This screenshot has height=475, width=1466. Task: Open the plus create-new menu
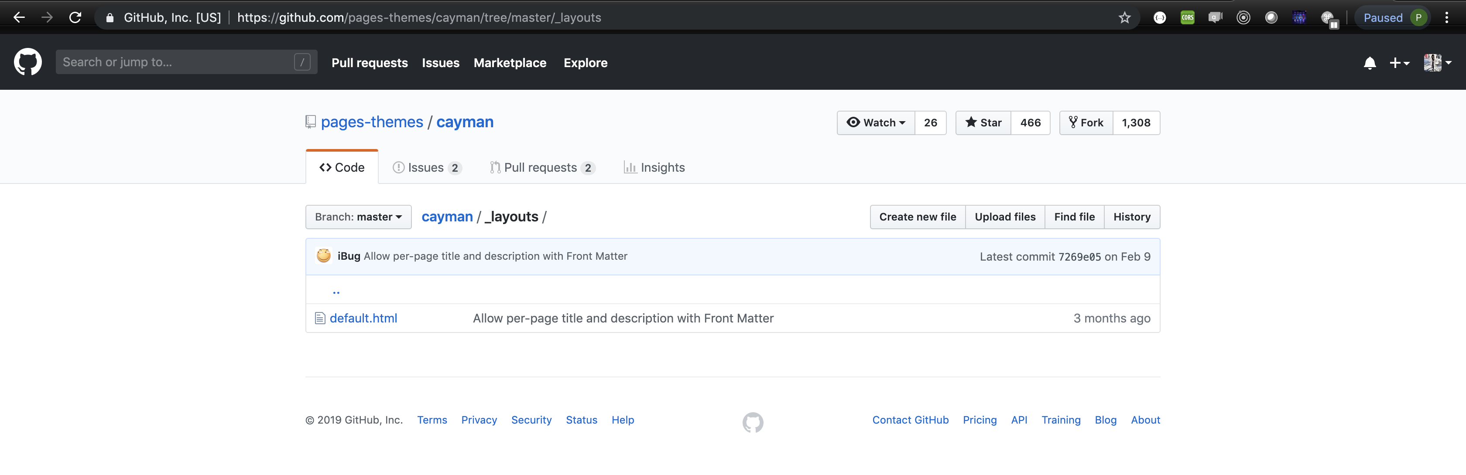coord(1399,63)
